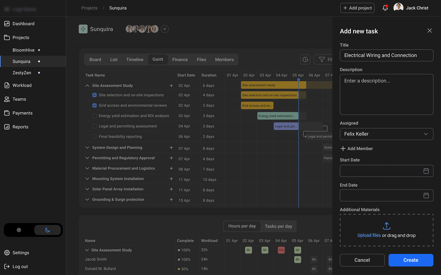Switch to dark mode moon toggle
The width and height of the screenshot is (441, 275).
coord(48,230)
